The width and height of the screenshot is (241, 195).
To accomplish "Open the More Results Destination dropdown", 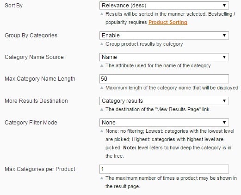I will pyautogui.click(x=164, y=101).
